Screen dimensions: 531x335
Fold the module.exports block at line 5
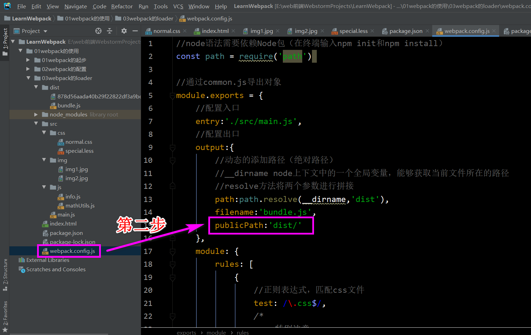(172, 95)
